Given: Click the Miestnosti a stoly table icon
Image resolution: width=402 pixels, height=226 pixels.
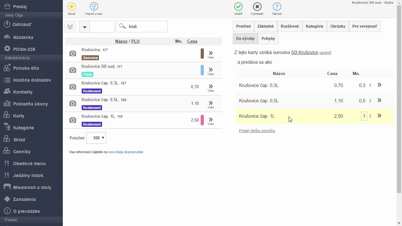Looking at the screenshot, I should point(7,187).
